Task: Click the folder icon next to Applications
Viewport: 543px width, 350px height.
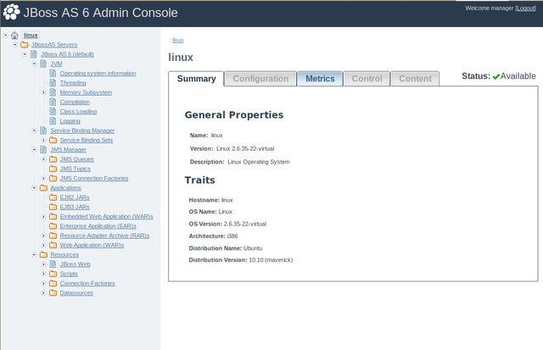Action: coord(43,188)
